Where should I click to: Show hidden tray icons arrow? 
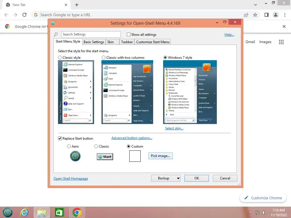click(250, 213)
